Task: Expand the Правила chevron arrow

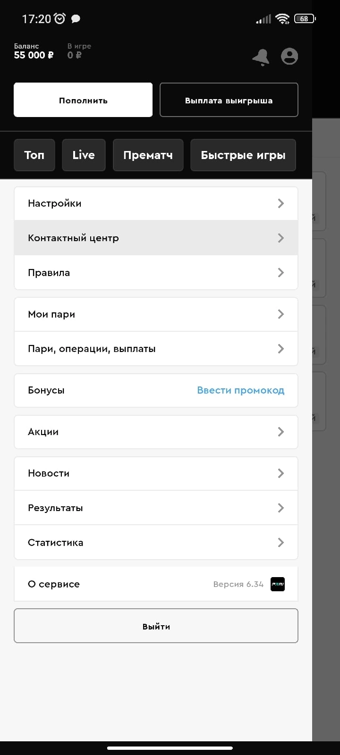Action: (281, 273)
